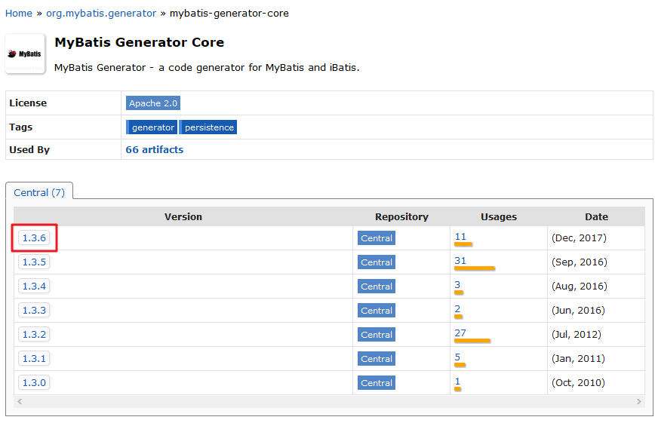
Task: Open the 66 artifacts link
Action: pyautogui.click(x=155, y=149)
